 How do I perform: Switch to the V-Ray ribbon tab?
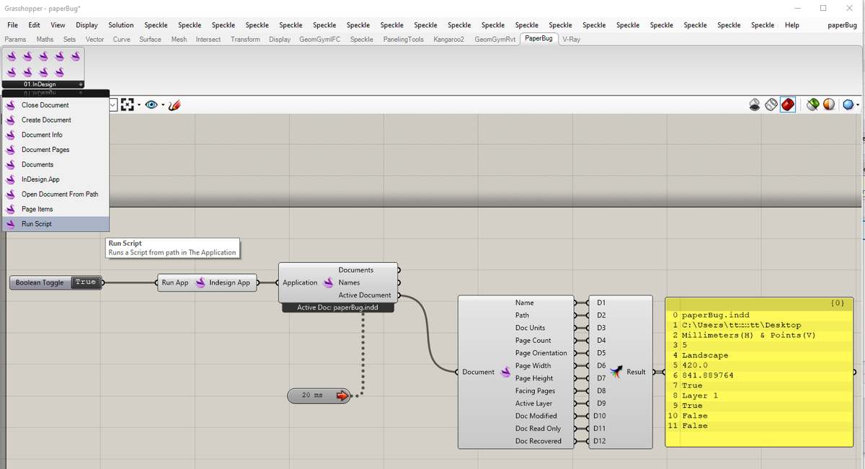(x=571, y=39)
